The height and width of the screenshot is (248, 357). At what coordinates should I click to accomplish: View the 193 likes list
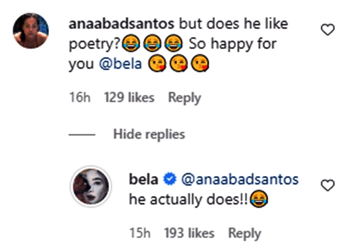189,233
